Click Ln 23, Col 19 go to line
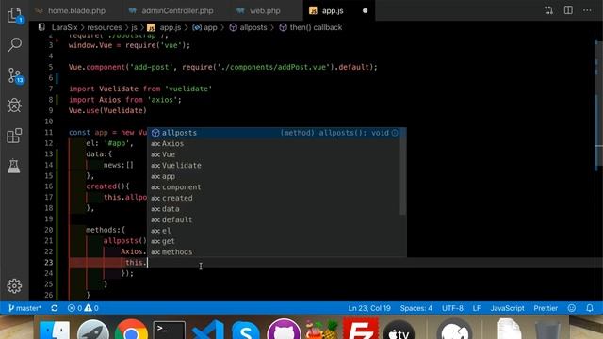603x339 pixels. click(369, 308)
